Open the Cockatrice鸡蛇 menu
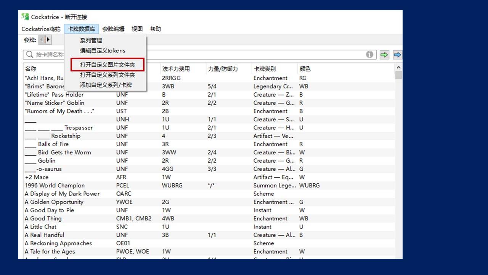 click(41, 29)
